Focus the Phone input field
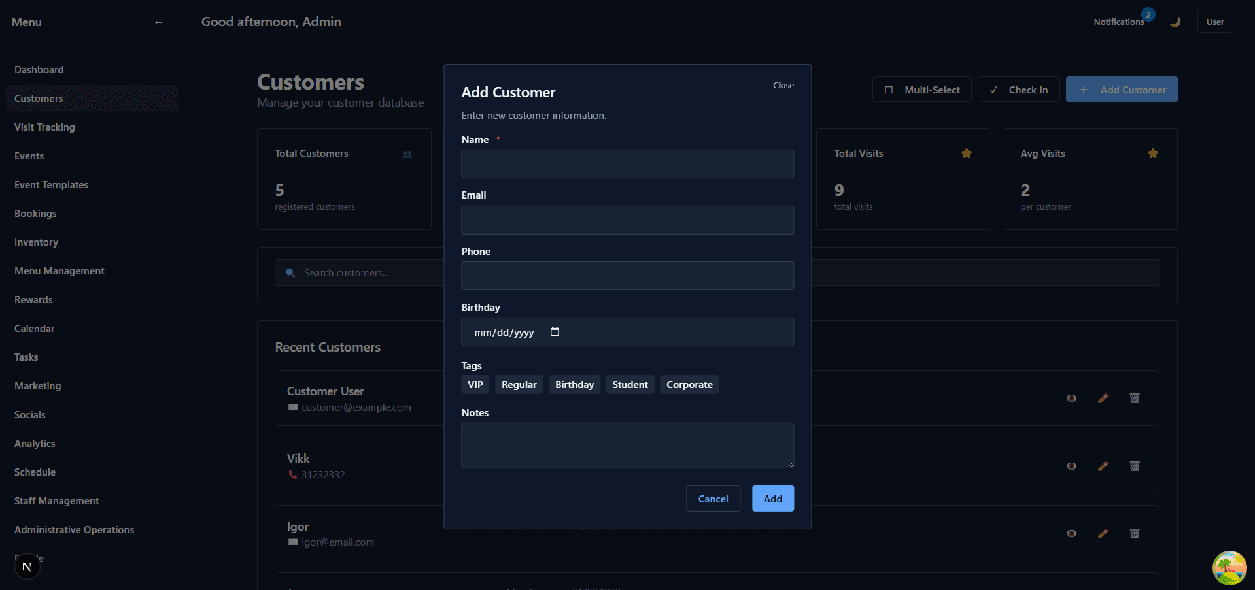 628,276
